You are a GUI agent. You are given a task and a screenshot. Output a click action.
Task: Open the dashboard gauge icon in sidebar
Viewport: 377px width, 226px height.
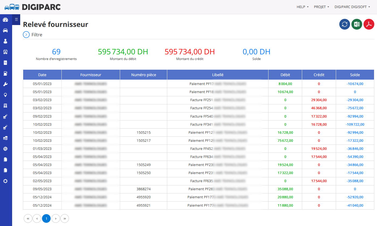pyautogui.click(x=5, y=20)
